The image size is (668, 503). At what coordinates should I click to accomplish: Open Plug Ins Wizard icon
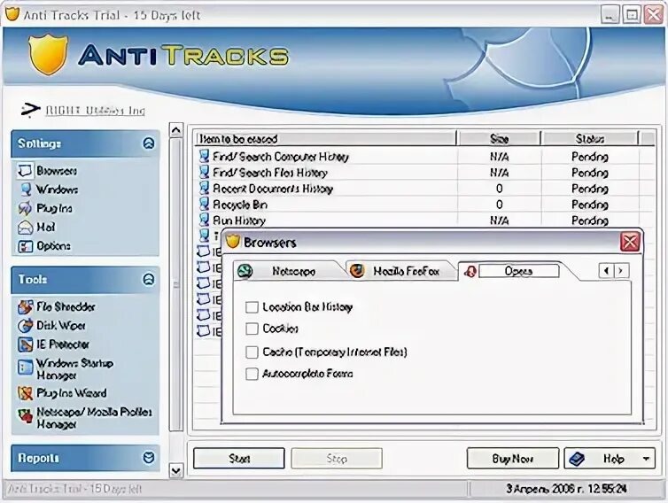tap(25, 392)
